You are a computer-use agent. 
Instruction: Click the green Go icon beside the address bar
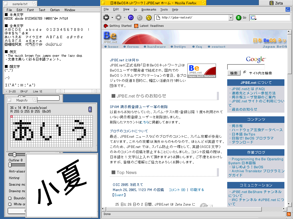click(239, 18)
